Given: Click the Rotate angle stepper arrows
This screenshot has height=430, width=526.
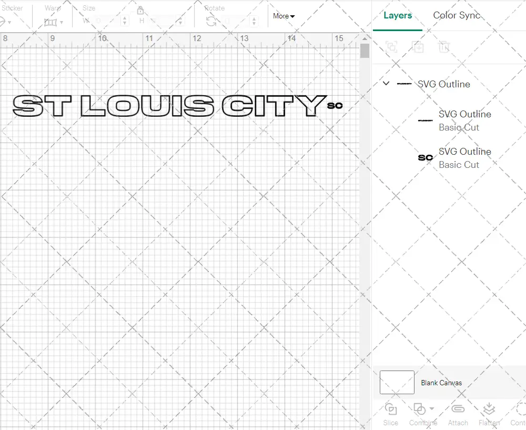Looking at the screenshot, I should point(254,21).
